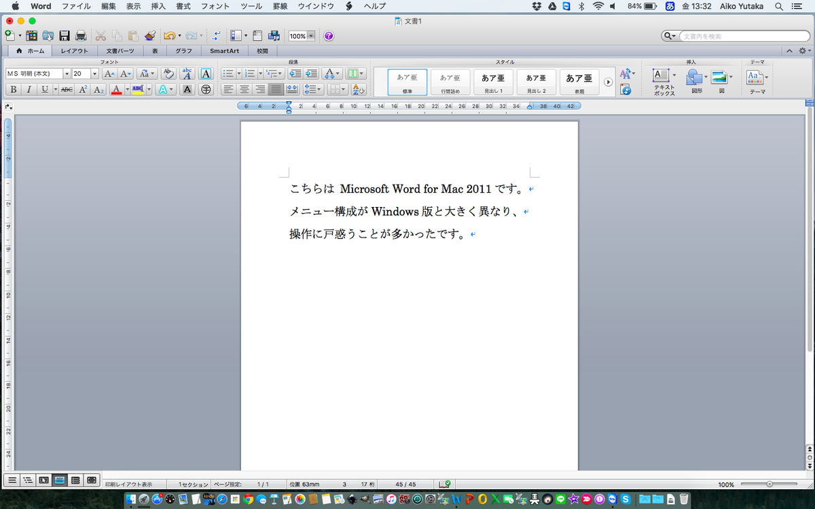
Task: Apply yellow highlight color swatch
Action: (138, 89)
